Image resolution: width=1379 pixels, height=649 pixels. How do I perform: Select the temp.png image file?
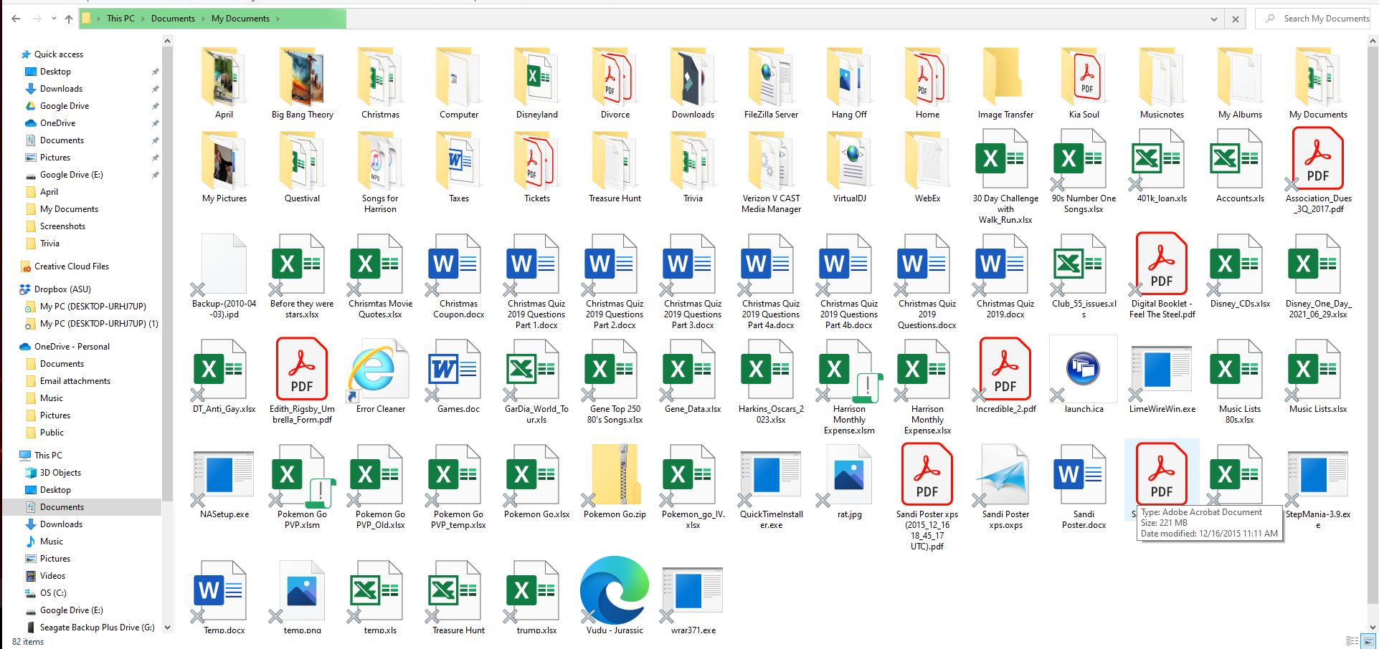[x=302, y=598]
